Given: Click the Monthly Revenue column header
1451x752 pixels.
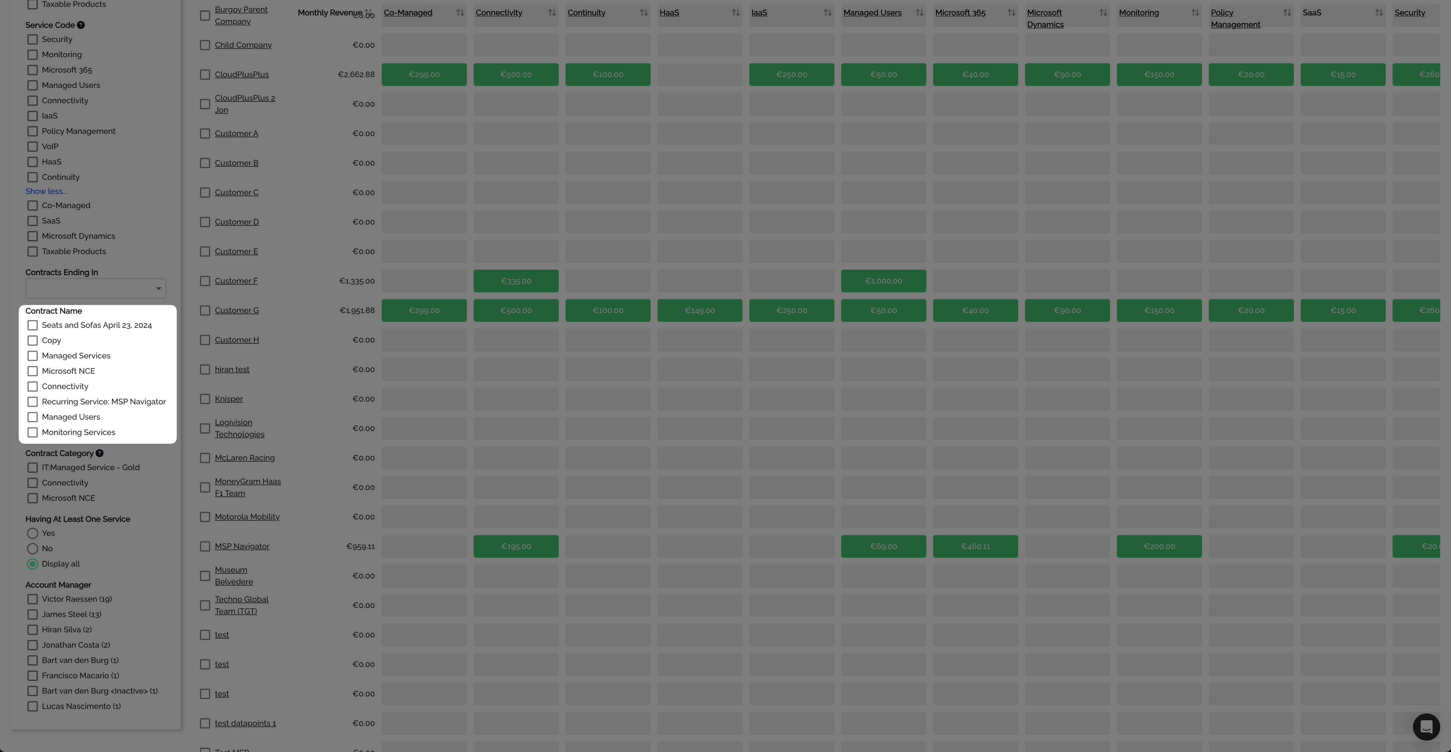Looking at the screenshot, I should click(x=330, y=12).
